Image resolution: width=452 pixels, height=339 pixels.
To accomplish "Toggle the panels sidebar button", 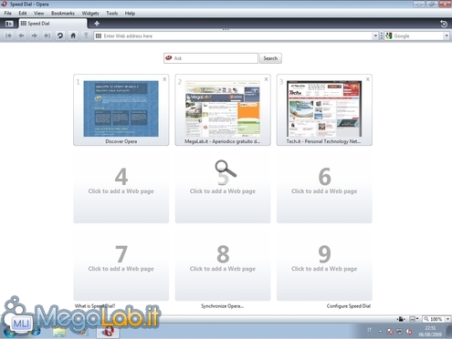I will [x=9, y=24].
